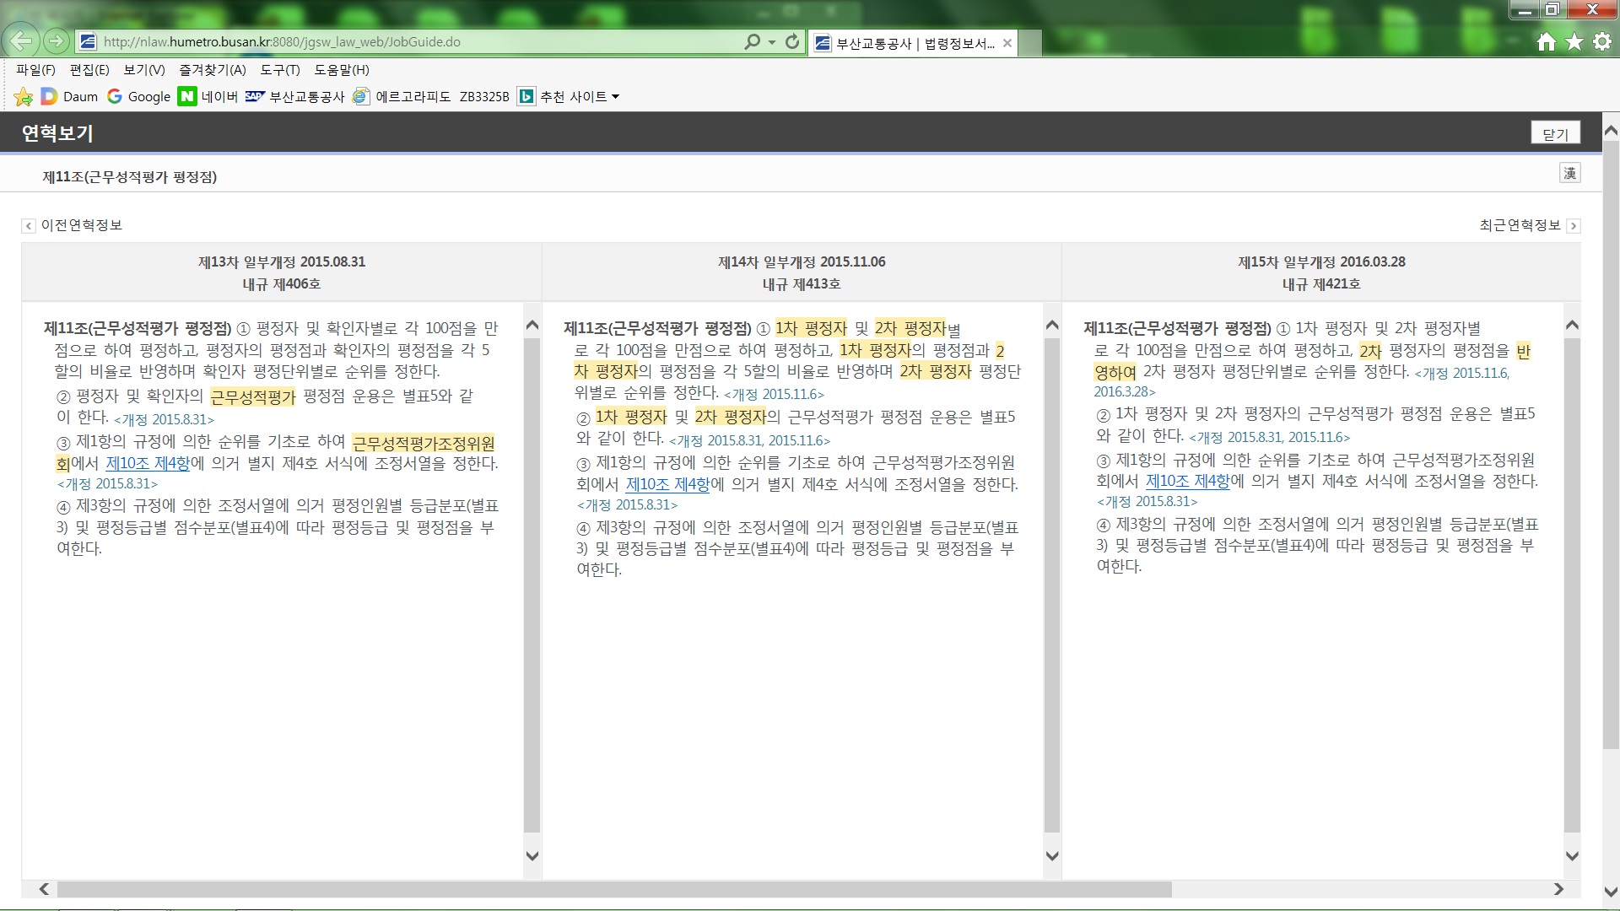Refresh the page with the reload icon
The width and height of the screenshot is (1620, 911).
tap(791, 41)
